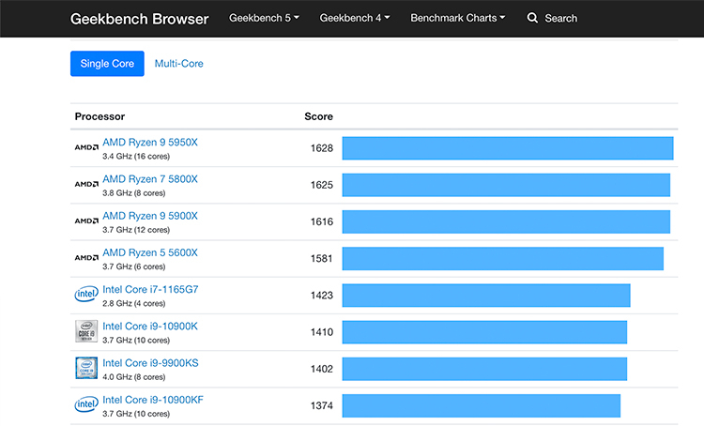Expand the Geekbench 4 dropdown menu
The image size is (704, 426).
pyautogui.click(x=354, y=18)
